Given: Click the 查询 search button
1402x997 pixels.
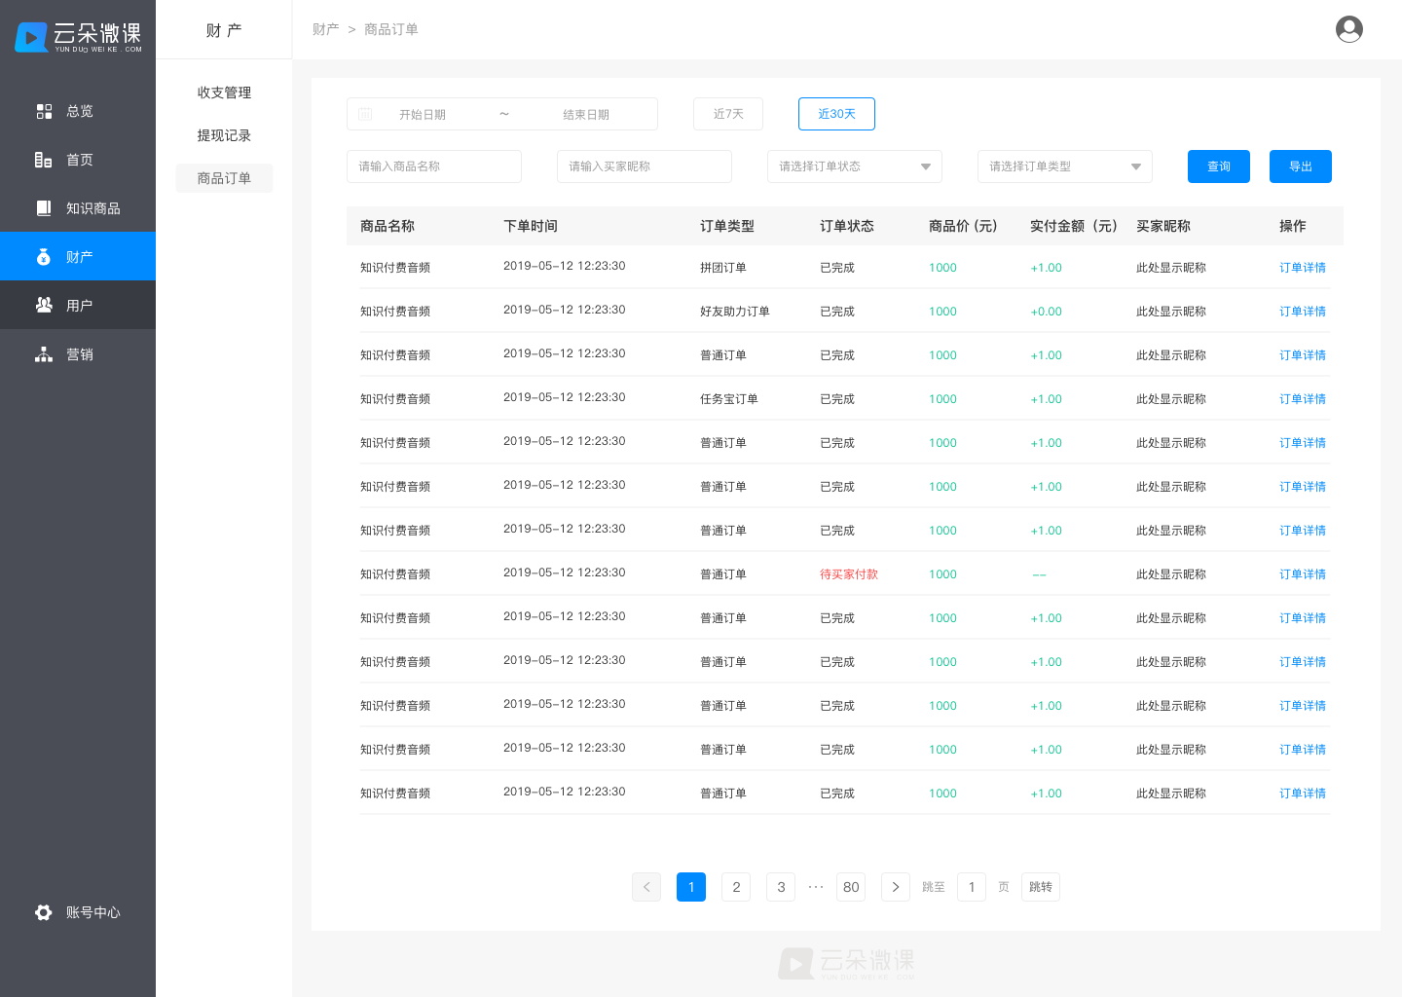Looking at the screenshot, I should pyautogui.click(x=1219, y=166).
